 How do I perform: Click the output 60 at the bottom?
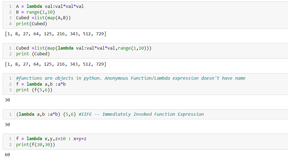[x=7, y=155]
